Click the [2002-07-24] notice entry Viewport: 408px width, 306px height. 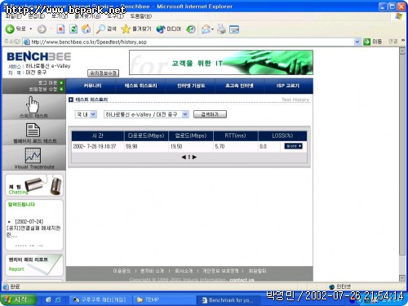click(29, 221)
